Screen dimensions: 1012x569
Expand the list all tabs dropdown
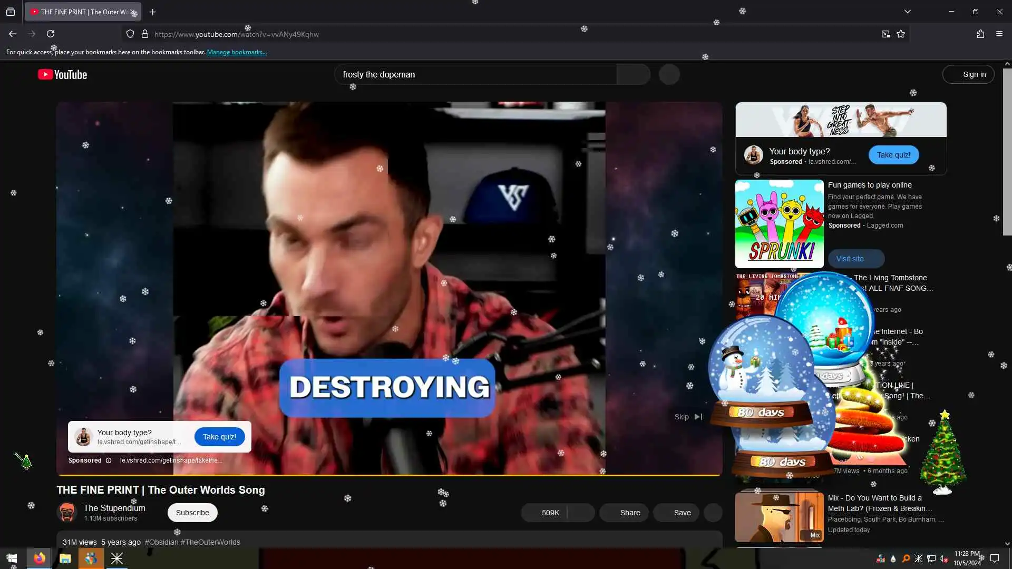point(908,12)
